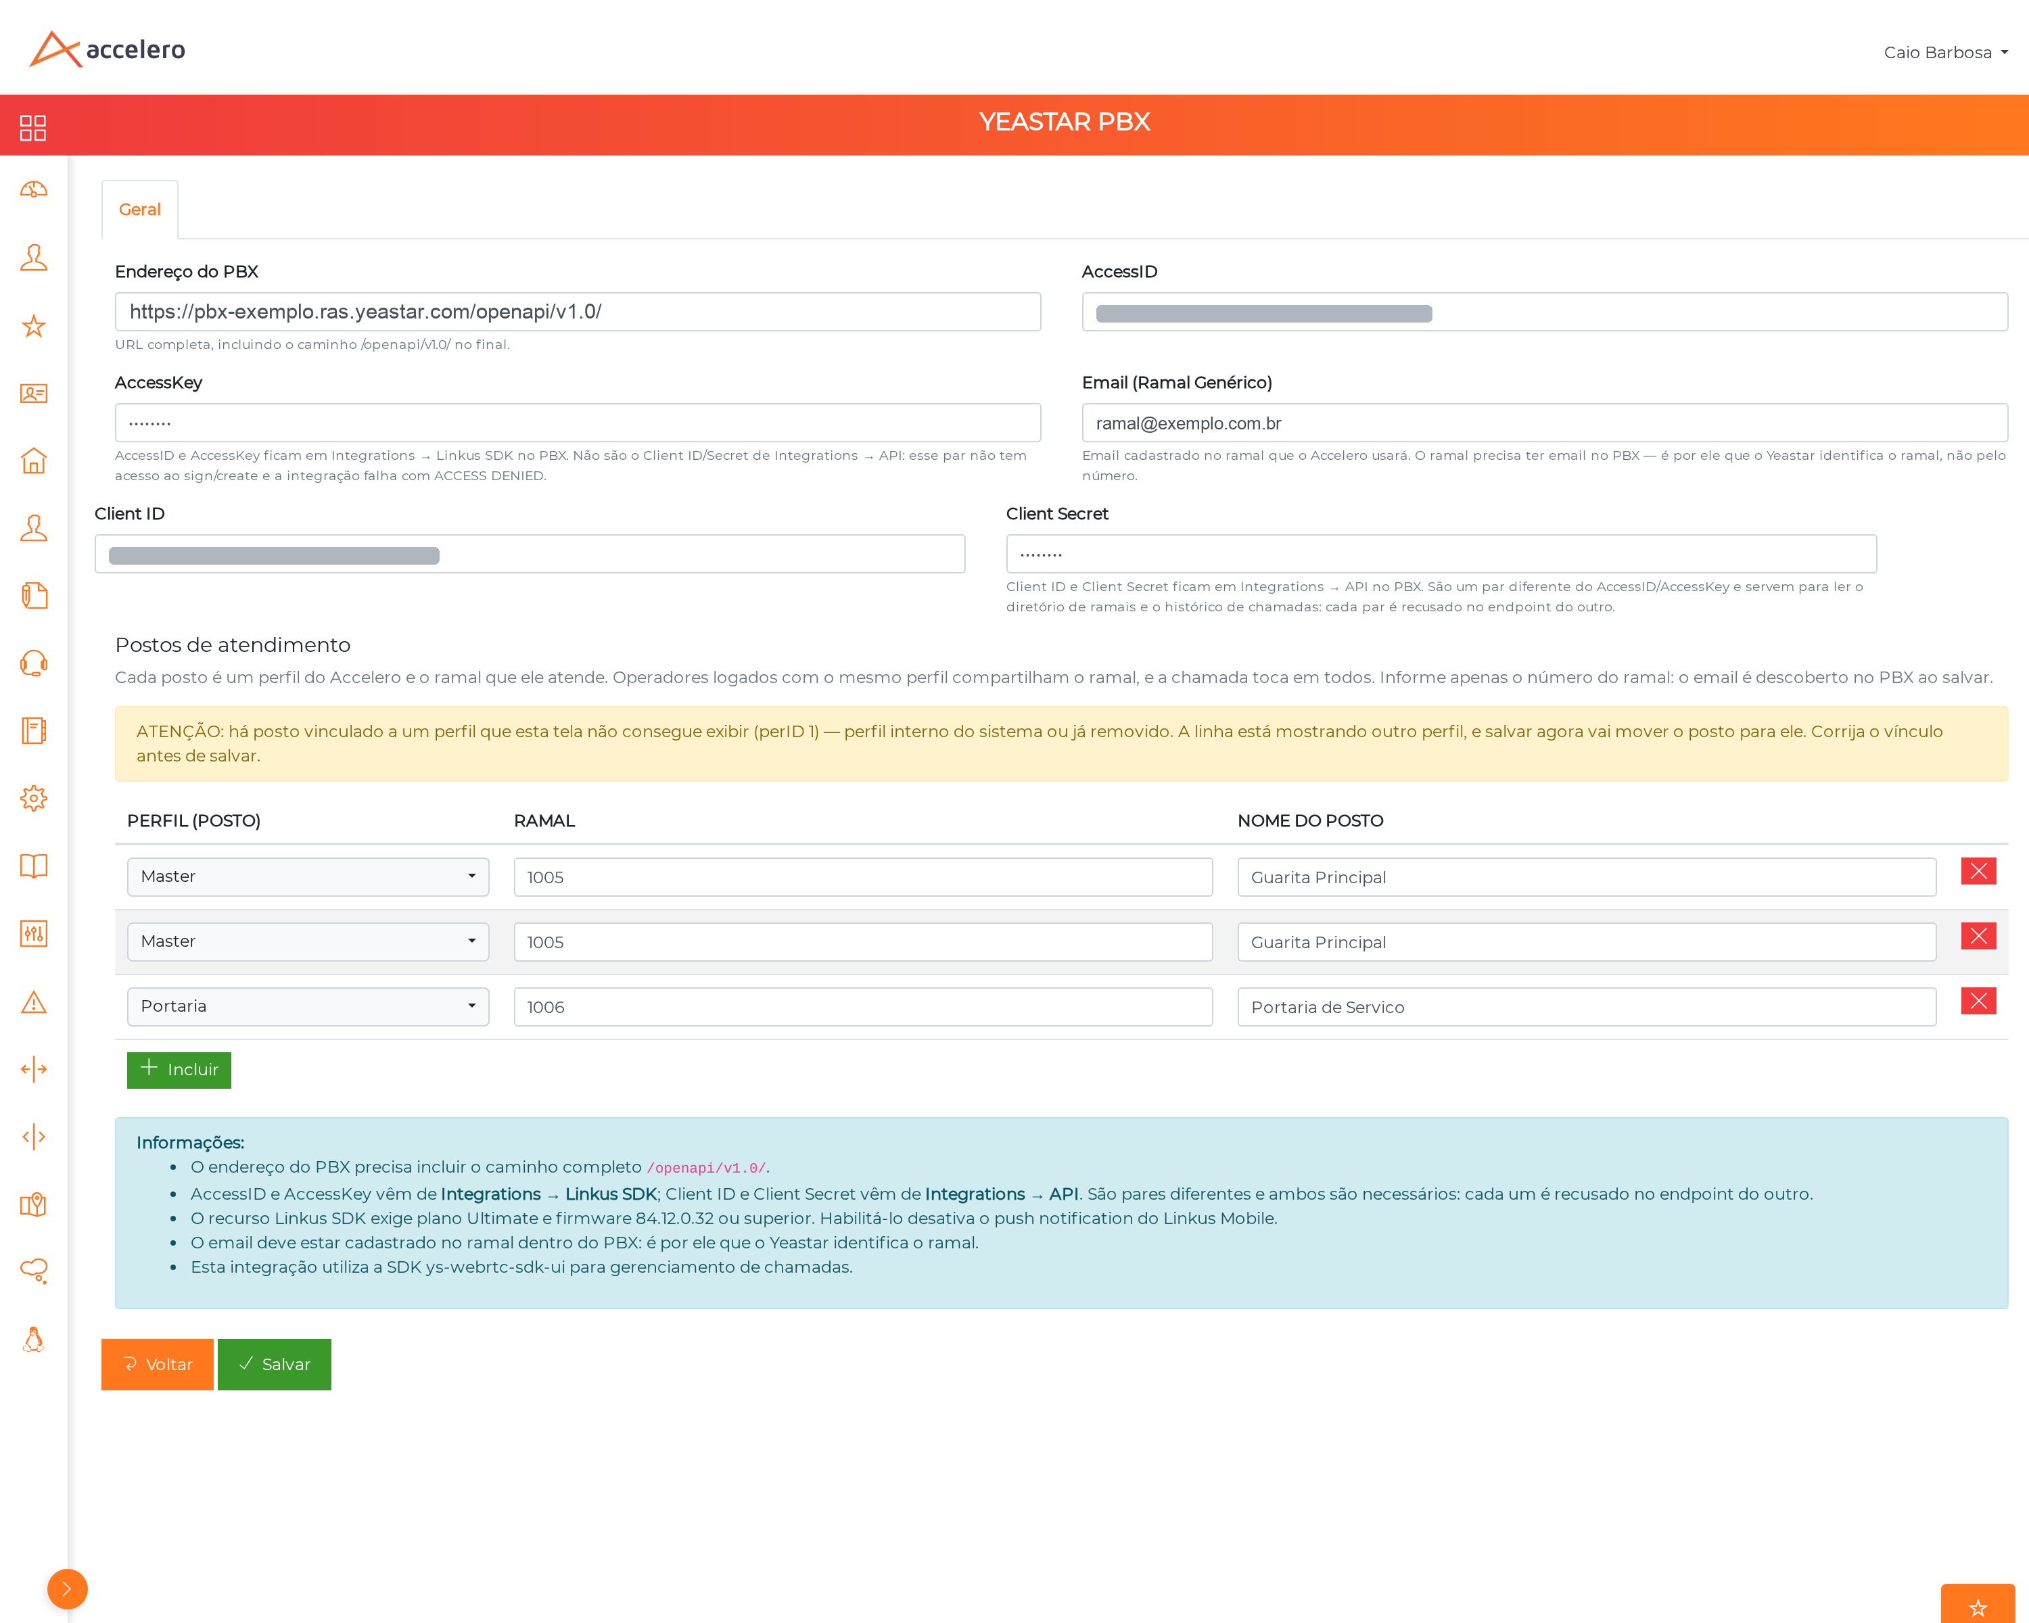Click the Client ID input field
Screen dimensions: 2029x1623
(x=530, y=554)
